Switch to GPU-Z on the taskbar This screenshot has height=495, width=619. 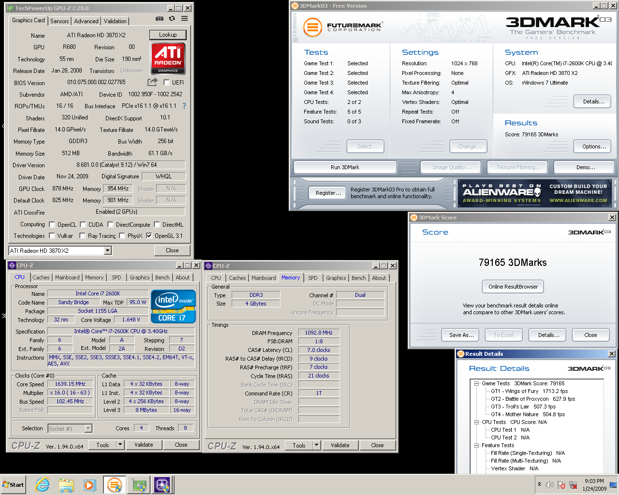(139, 485)
